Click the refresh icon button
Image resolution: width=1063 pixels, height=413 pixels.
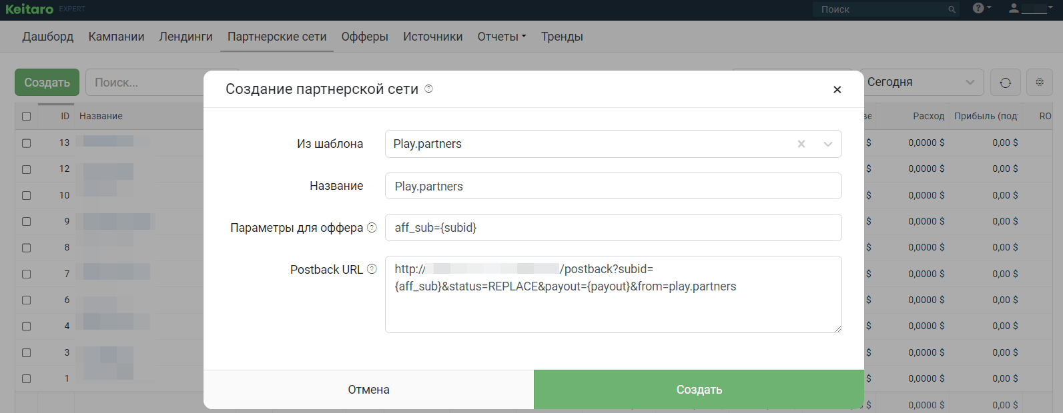point(1006,83)
